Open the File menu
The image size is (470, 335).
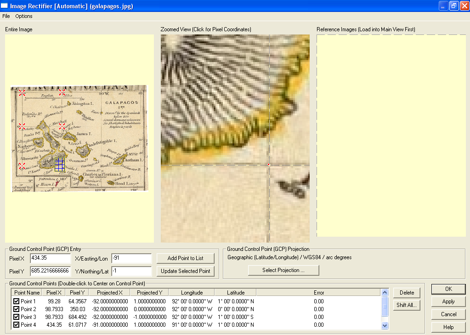(6, 16)
